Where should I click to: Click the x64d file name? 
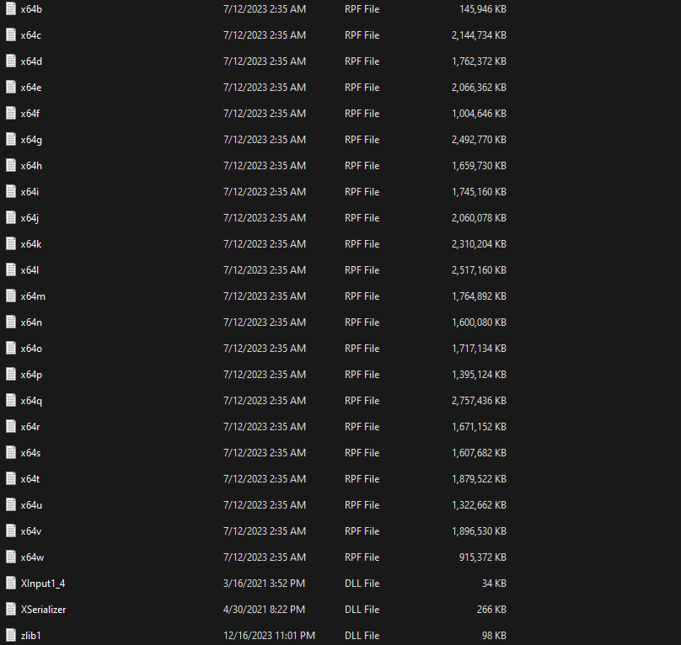[x=31, y=61]
